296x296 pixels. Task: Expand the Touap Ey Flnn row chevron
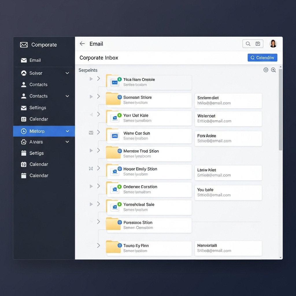point(98,245)
